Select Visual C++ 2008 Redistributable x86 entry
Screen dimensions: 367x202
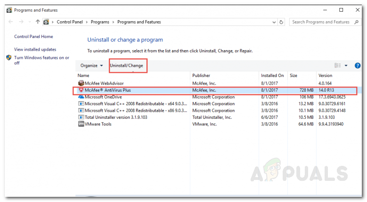click(x=219, y=110)
